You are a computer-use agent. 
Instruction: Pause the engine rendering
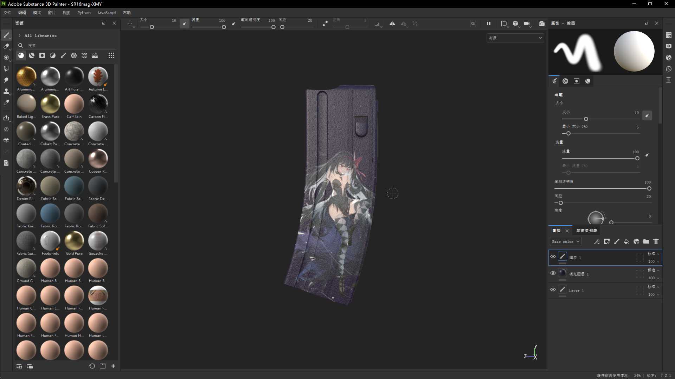489,24
